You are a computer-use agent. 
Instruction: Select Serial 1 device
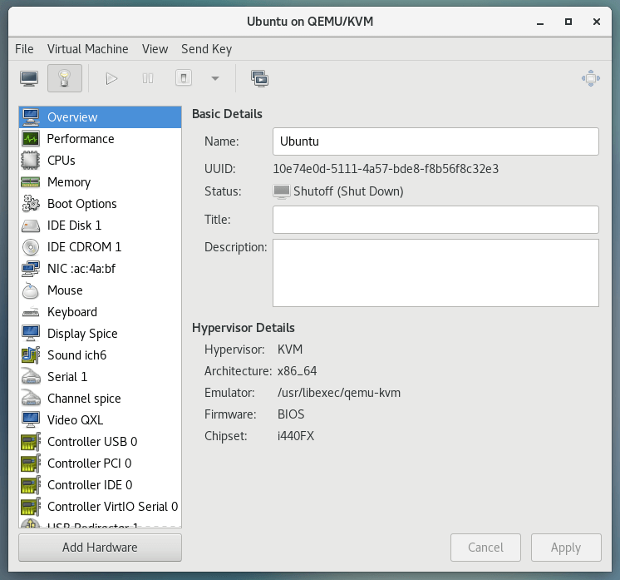tap(100, 376)
